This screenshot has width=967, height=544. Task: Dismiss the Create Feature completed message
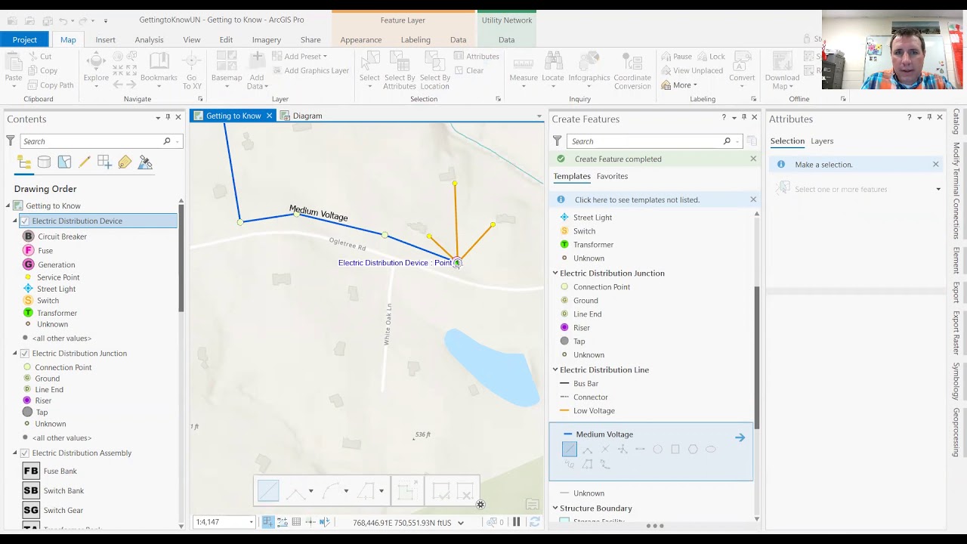(x=753, y=159)
